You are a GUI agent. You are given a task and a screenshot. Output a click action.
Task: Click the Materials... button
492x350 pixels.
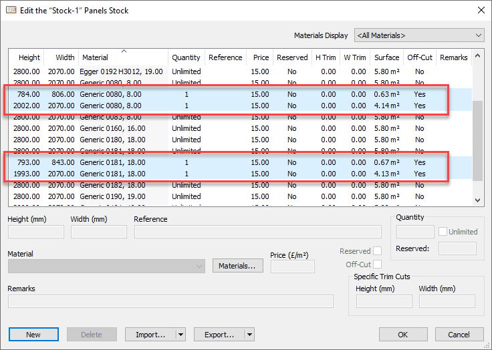tap(237, 266)
